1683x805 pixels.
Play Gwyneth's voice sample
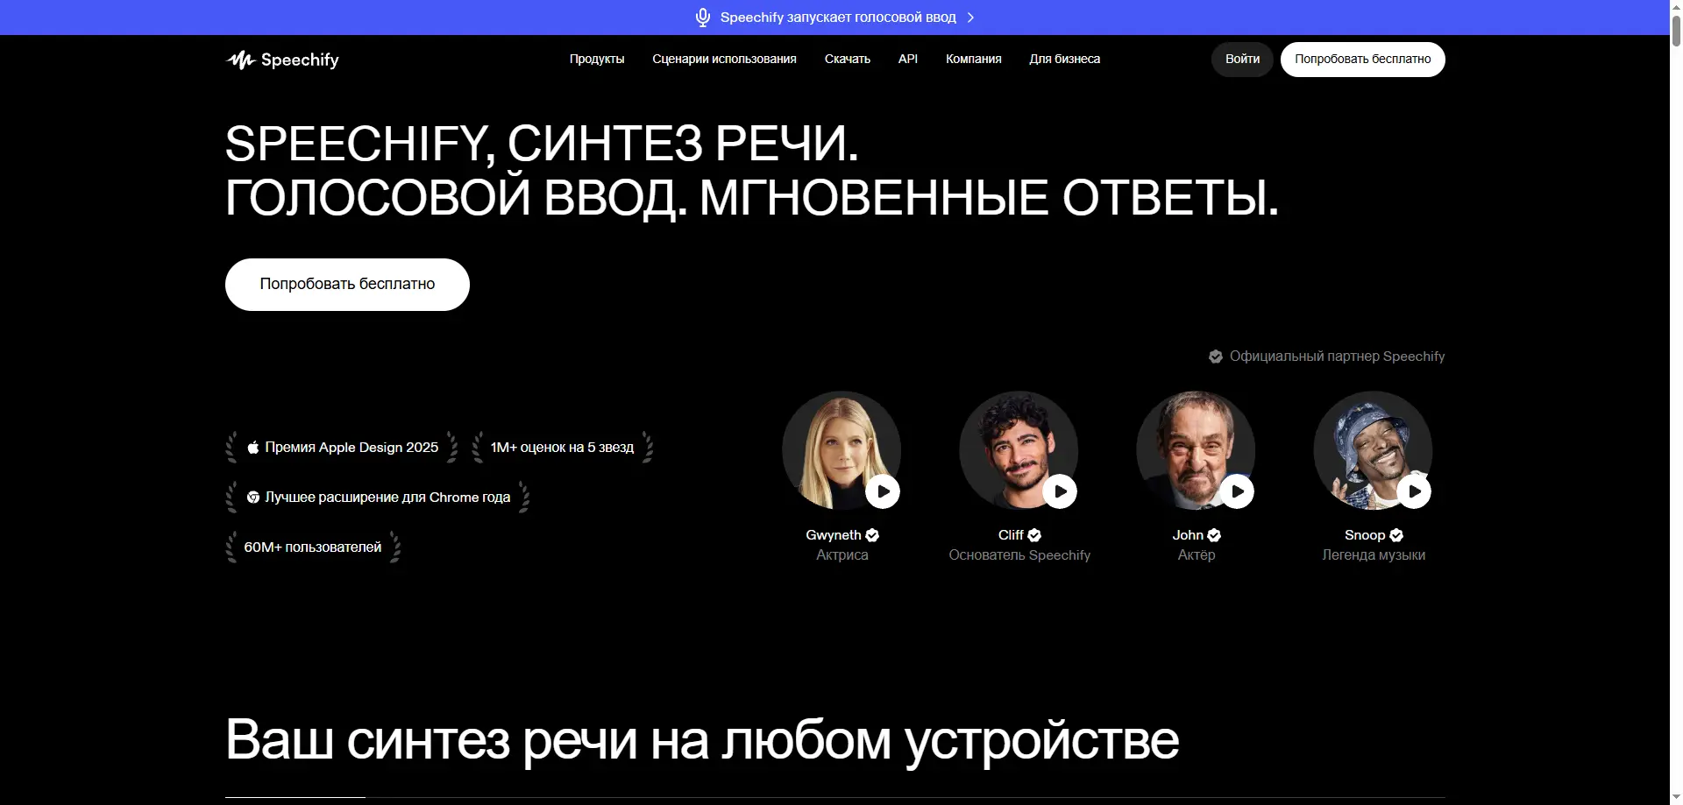[x=883, y=491]
